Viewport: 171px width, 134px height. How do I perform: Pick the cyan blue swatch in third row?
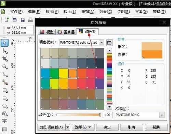coord(45,74)
